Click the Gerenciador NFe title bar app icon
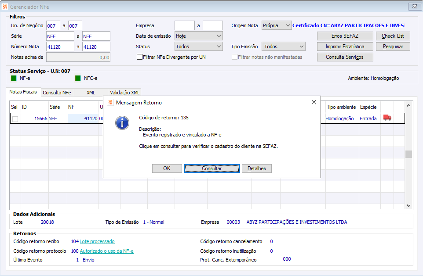 click(4, 7)
